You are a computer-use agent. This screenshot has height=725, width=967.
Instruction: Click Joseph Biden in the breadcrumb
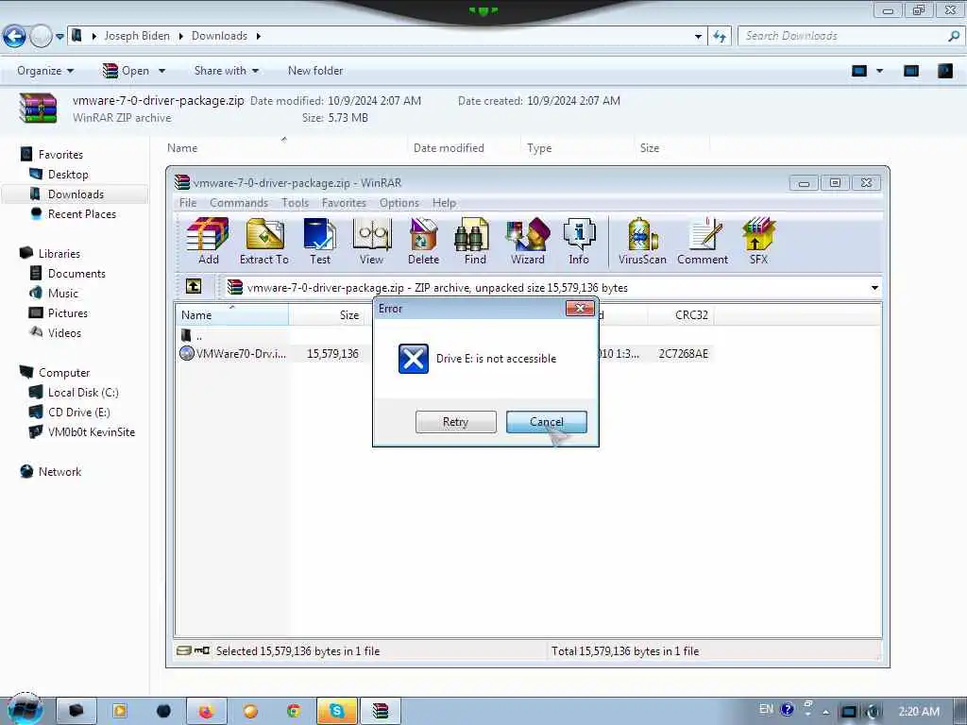pos(137,36)
